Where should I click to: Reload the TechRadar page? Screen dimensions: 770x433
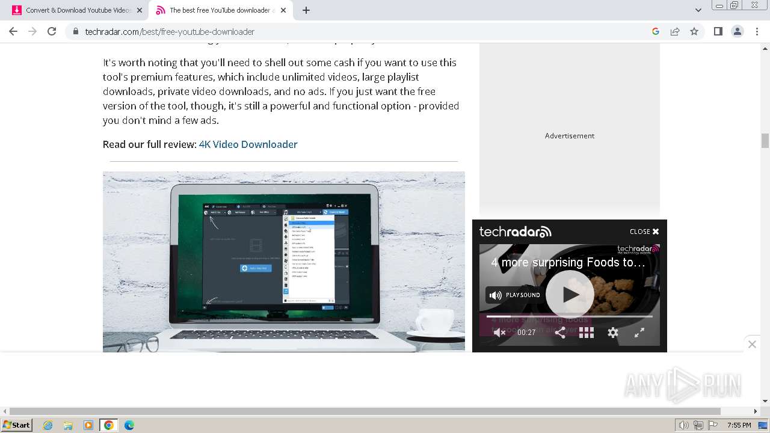click(52, 31)
